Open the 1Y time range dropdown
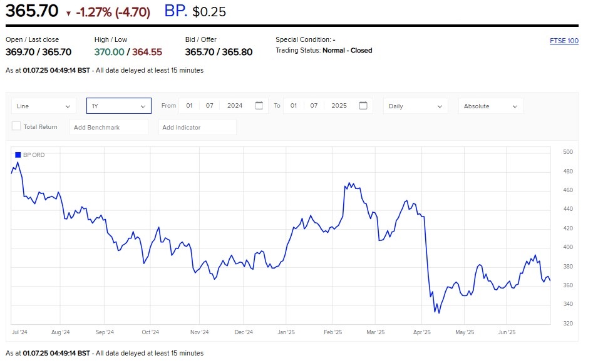The width and height of the screenshot is (598, 363). (x=118, y=106)
